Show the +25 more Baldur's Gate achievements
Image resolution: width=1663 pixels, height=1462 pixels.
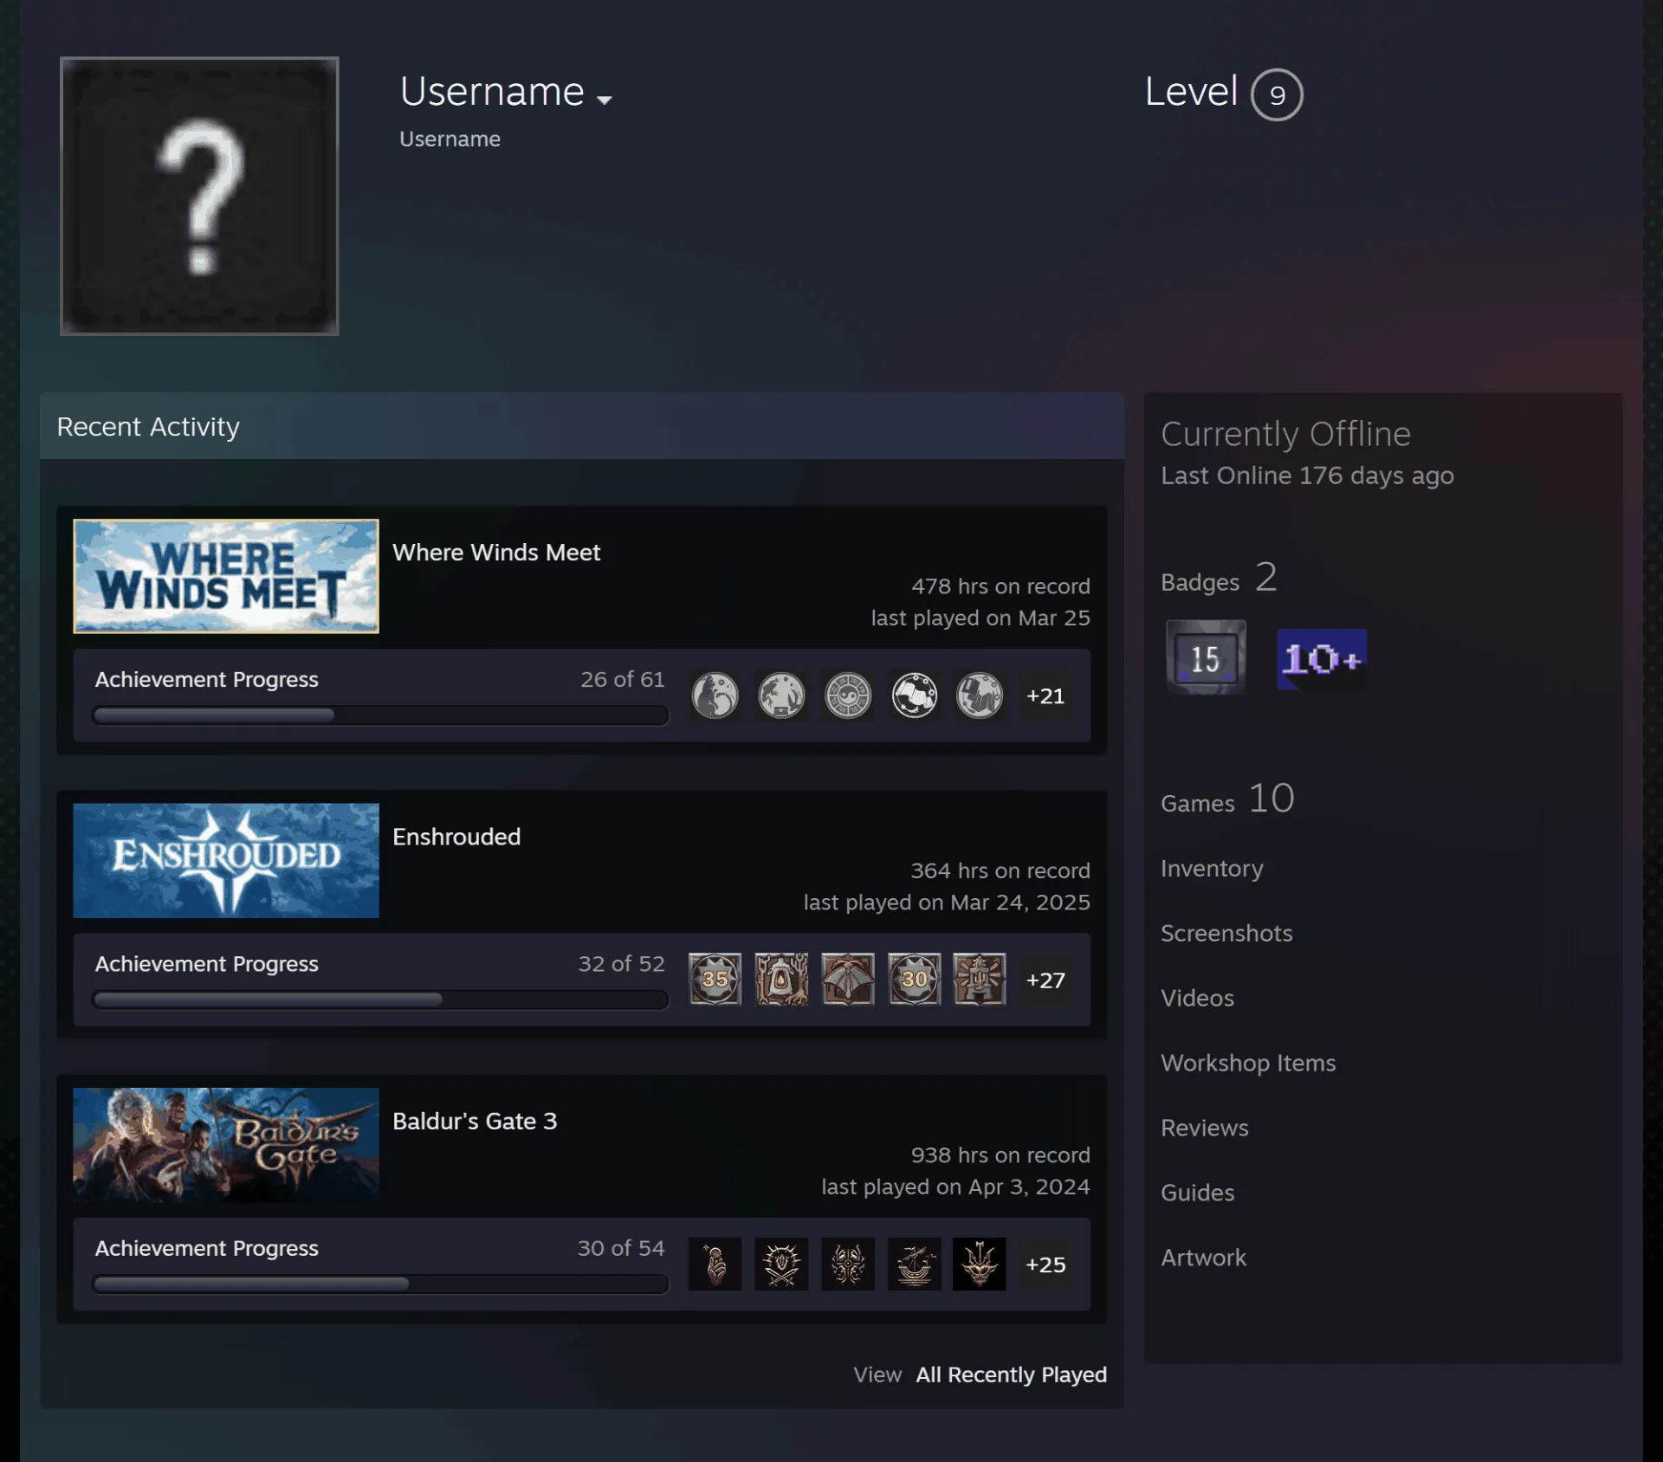click(x=1045, y=1264)
